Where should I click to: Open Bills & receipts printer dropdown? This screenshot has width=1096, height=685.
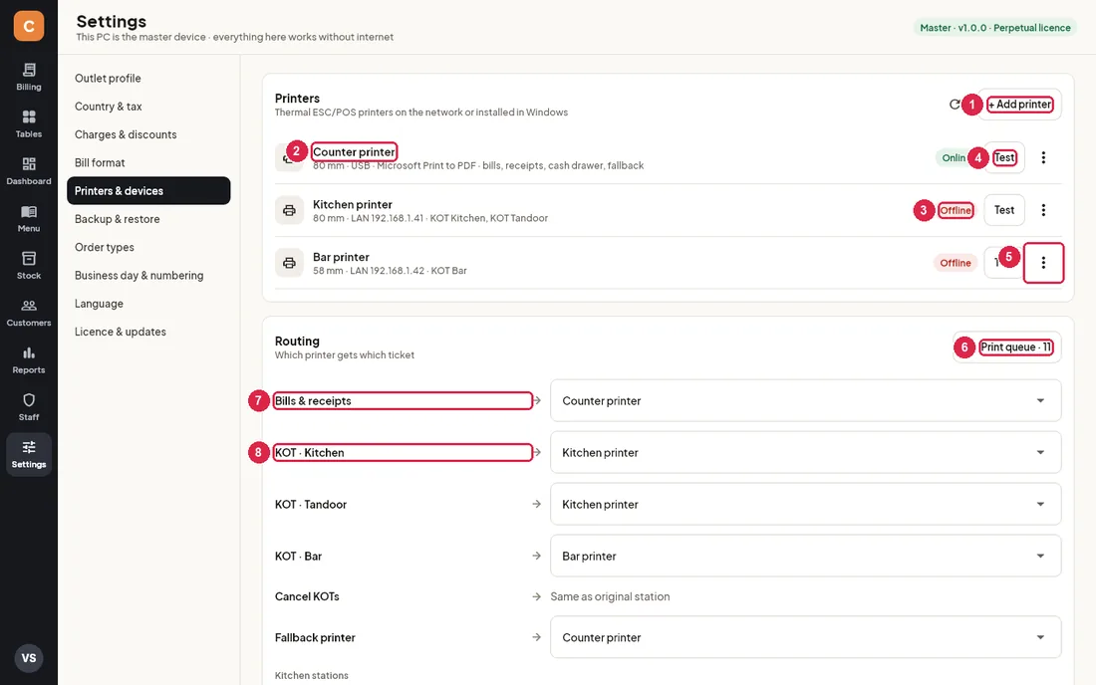pos(805,401)
